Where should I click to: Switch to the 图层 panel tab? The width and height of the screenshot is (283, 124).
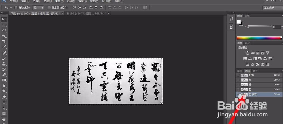click(x=239, y=71)
